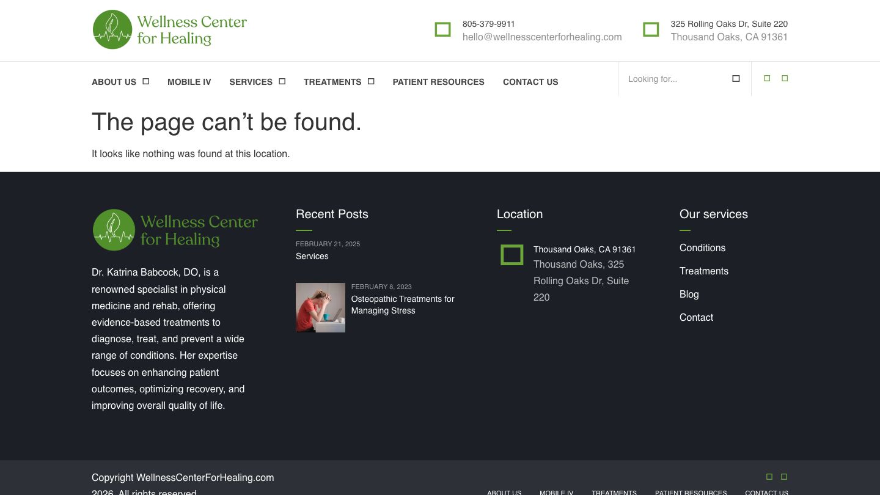Click the green icon beside the header address

[x=651, y=29]
